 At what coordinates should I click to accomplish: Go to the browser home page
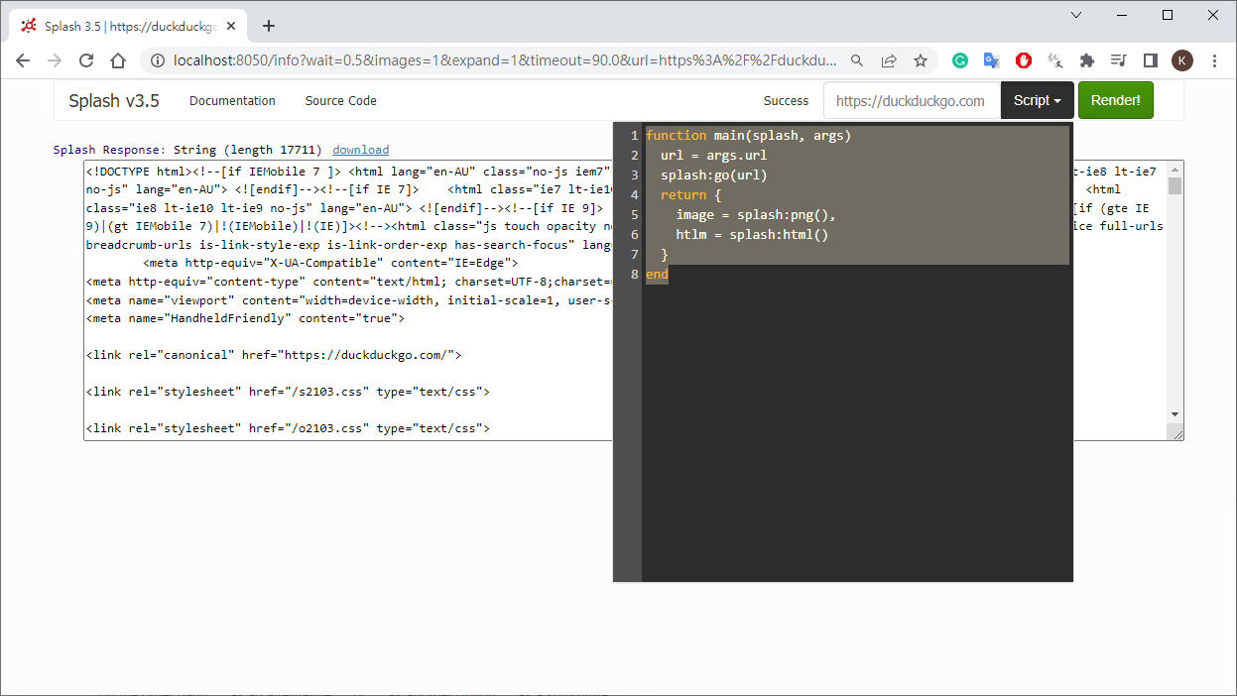click(x=118, y=60)
